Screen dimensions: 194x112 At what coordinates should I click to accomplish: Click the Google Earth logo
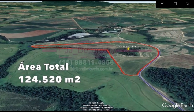(177, 105)
